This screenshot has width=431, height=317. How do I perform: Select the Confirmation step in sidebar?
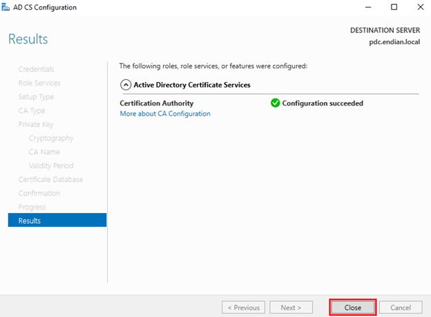[39, 194]
